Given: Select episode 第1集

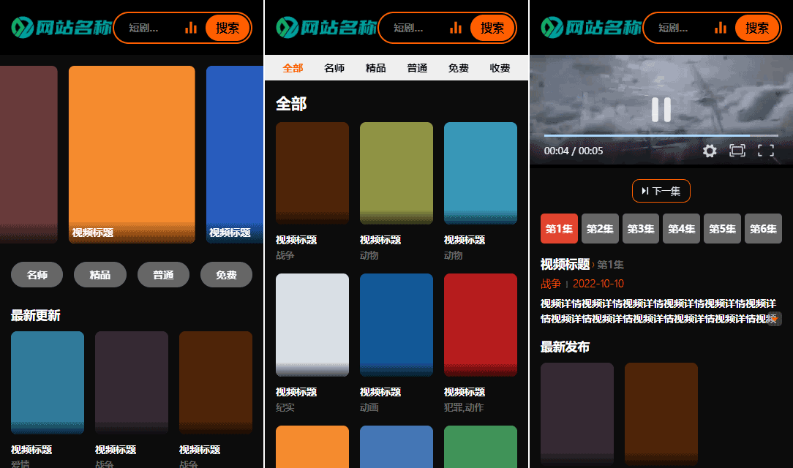Looking at the screenshot, I should [x=559, y=228].
